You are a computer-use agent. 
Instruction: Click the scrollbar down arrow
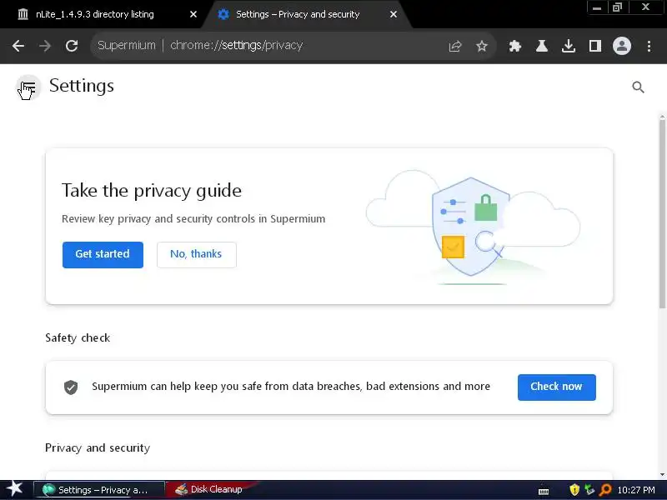pyautogui.click(x=663, y=474)
